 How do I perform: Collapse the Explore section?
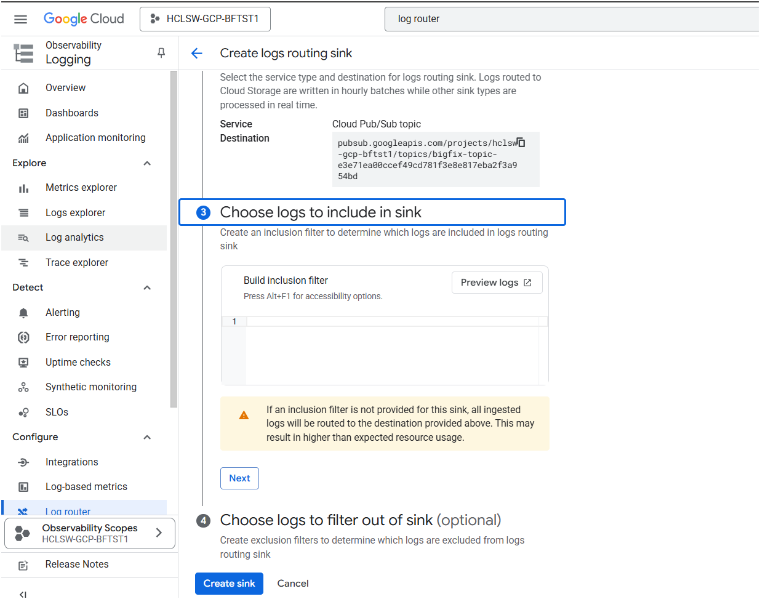click(x=147, y=163)
